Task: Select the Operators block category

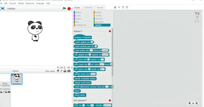Action: (99, 22)
